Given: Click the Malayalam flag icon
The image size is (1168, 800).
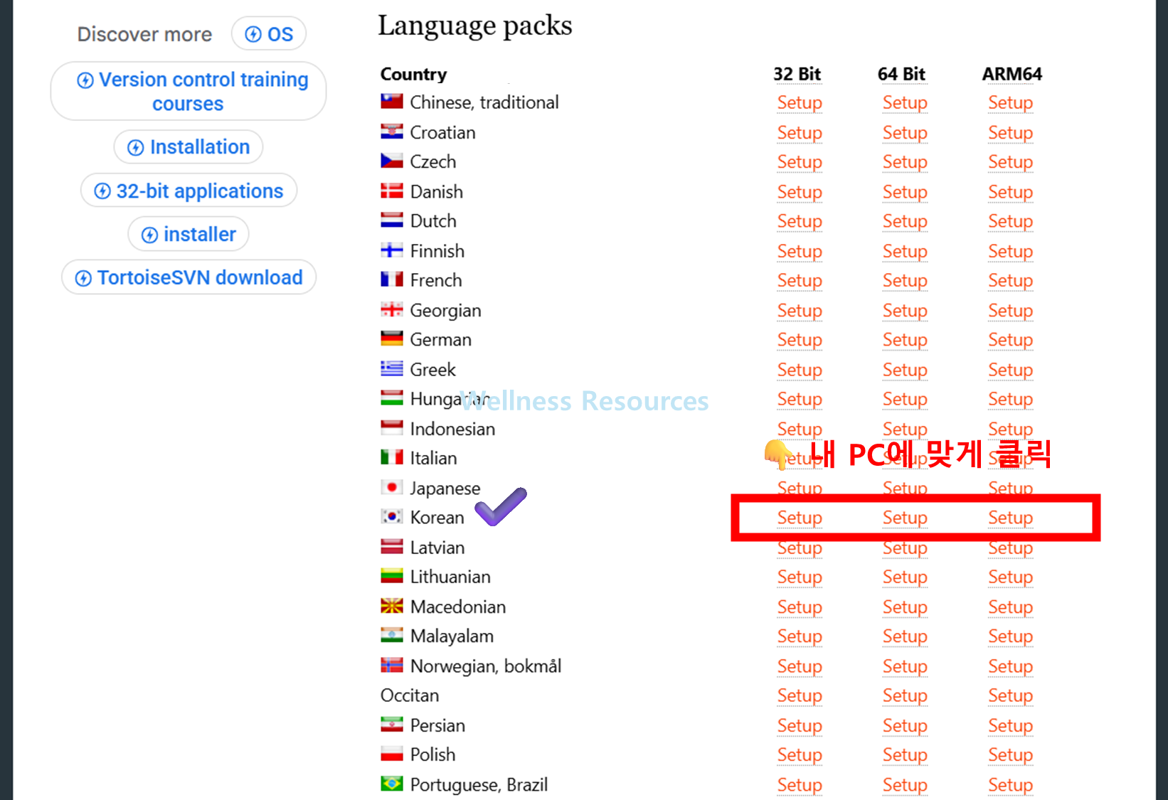Looking at the screenshot, I should pos(391,634).
